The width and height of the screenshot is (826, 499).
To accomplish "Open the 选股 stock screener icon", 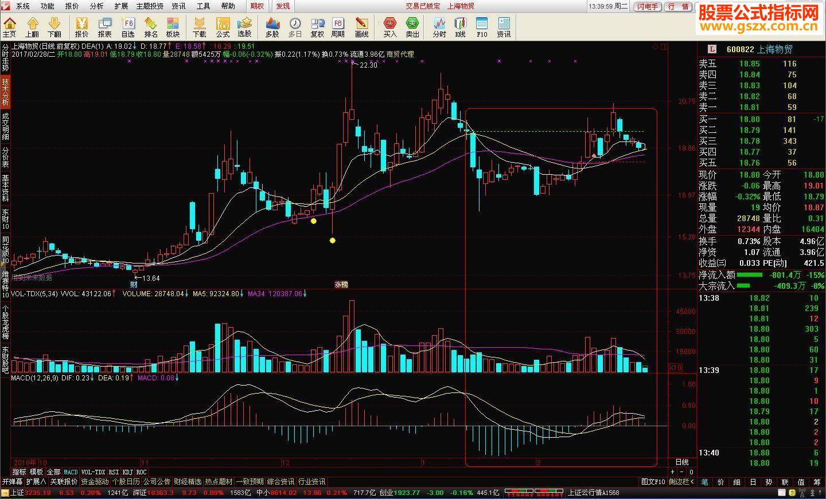I will point(245,27).
